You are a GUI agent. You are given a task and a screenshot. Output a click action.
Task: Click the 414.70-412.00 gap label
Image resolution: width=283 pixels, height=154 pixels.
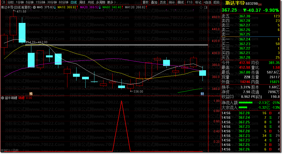click(x=37, y=42)
